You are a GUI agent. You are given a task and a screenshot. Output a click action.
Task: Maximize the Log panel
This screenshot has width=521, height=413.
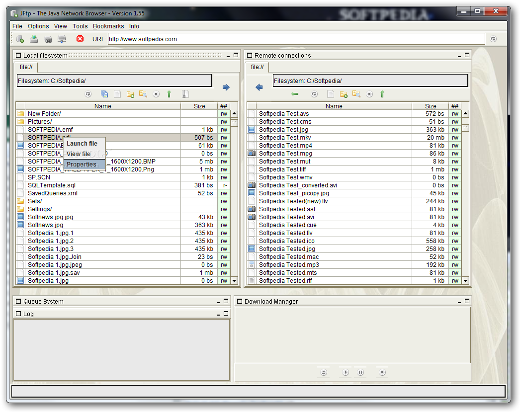pos(226,314)
